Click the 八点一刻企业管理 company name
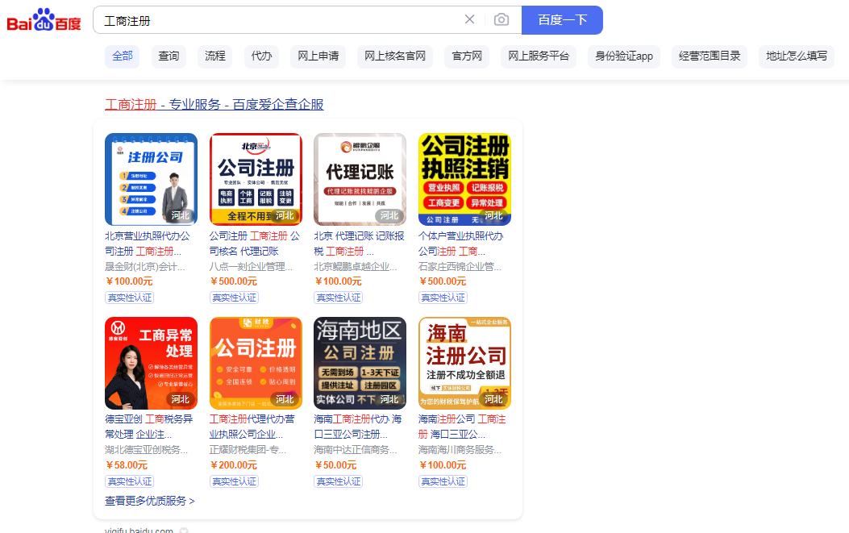This screenshot has height=533, width=849. [252, 266]
